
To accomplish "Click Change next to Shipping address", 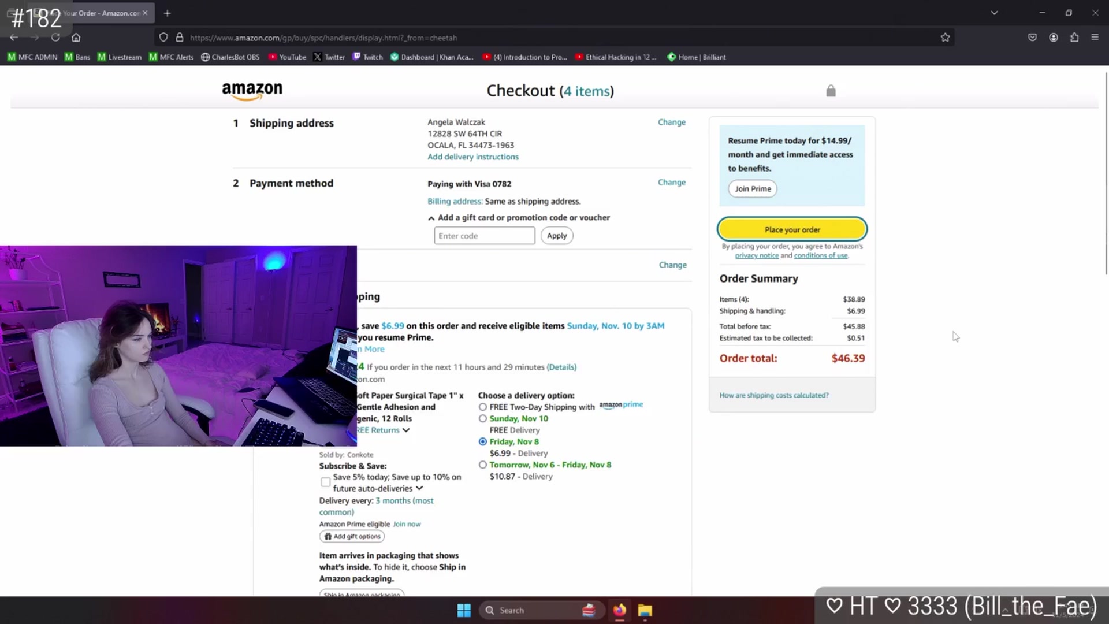I will 672,122.
